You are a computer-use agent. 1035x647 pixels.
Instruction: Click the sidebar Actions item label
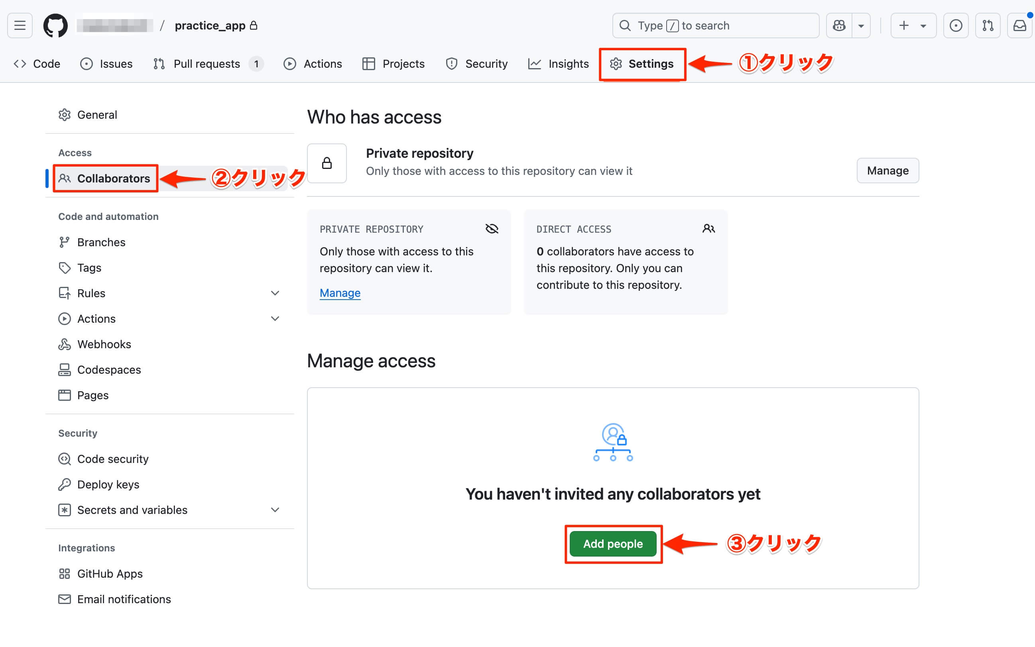tap(96, 319)
